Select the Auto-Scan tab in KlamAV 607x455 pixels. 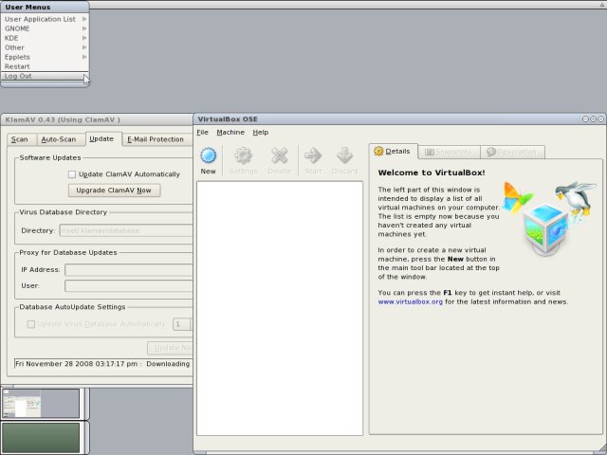point(61,139)
